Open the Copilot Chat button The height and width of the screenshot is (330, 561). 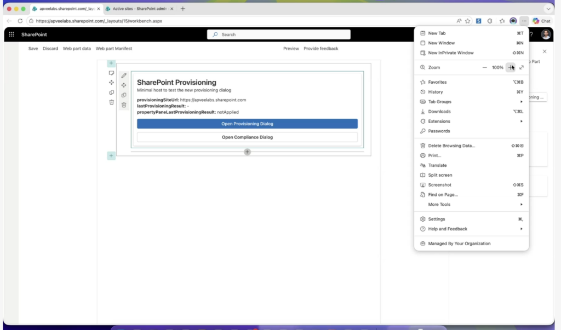pyautogui.click(x=541, y=21)
